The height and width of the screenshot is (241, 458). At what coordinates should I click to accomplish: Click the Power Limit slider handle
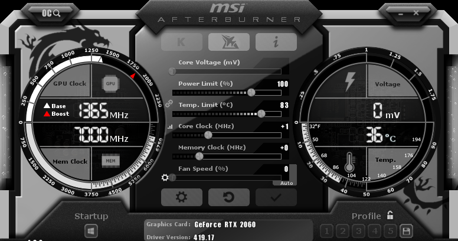click(251, 93)
